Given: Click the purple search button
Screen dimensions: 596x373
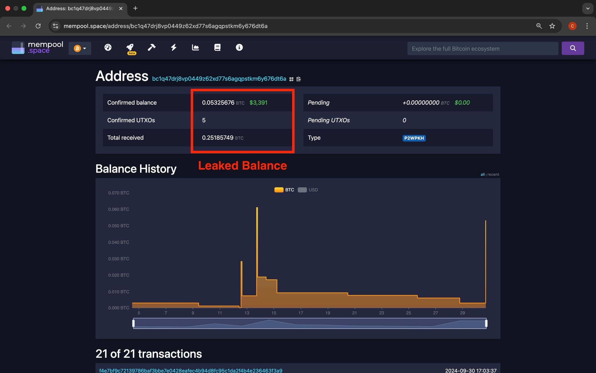Looking at the screenshot, I should click(x=573, y=48).
